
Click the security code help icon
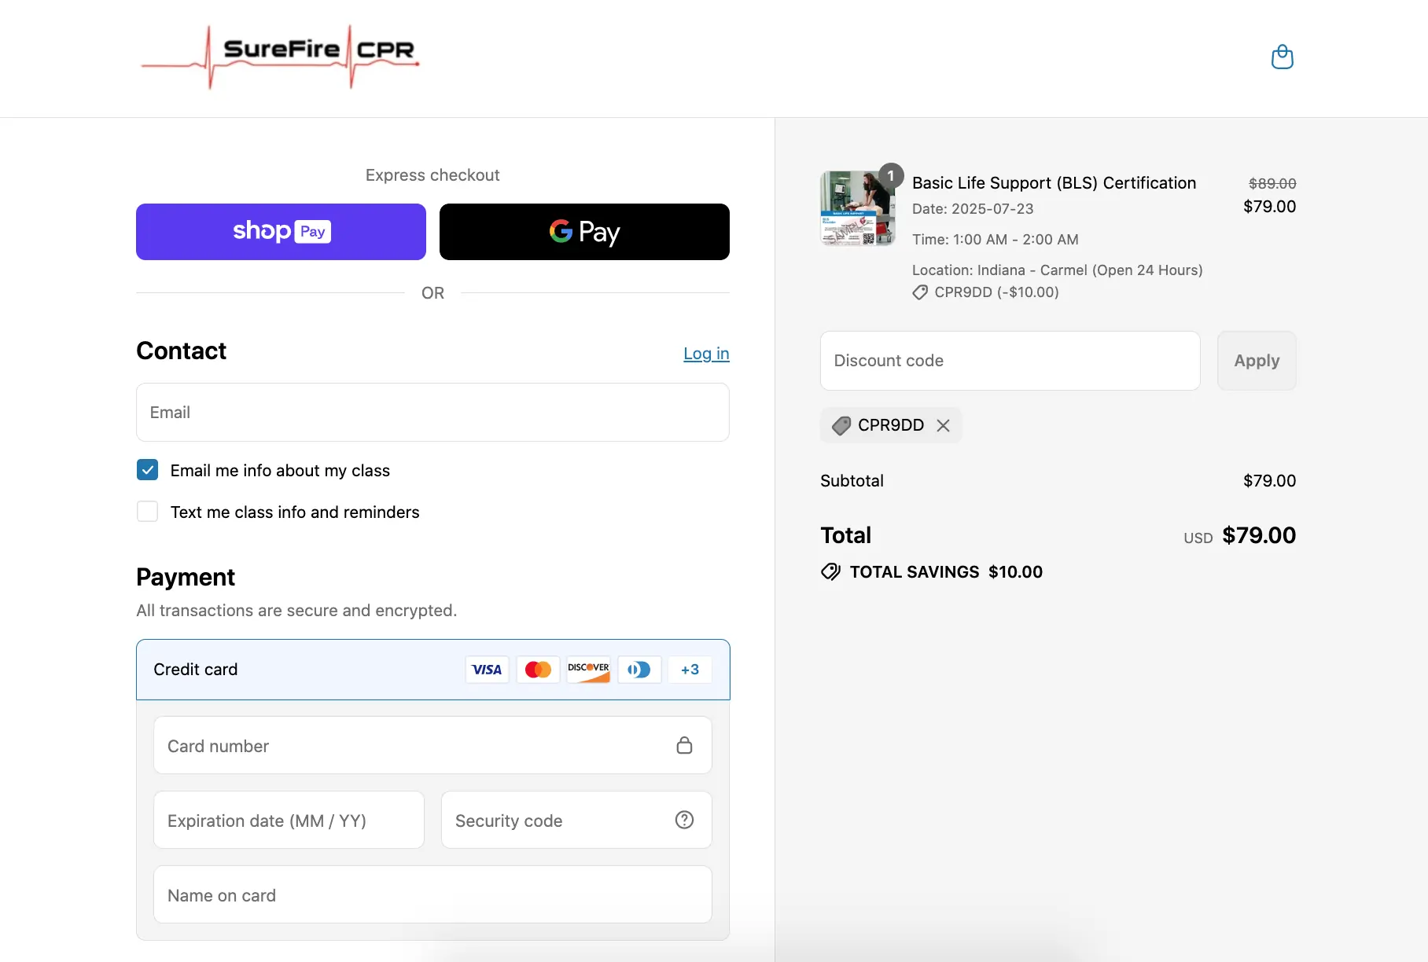[684, 820]
